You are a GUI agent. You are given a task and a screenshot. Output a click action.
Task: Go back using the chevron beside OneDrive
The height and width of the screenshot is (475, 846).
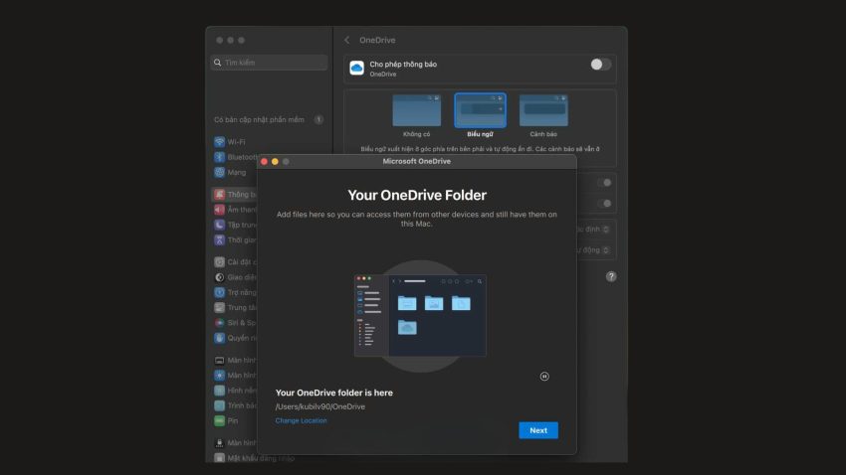[x=347, y=40]
